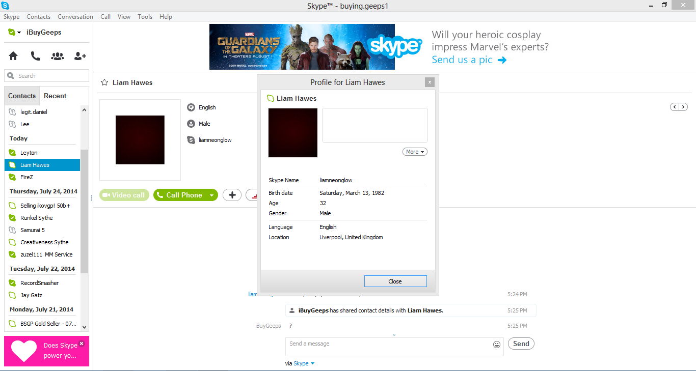
Task: Click Liverpool, United Kingdom location text
Action: [x=351, y=237]
